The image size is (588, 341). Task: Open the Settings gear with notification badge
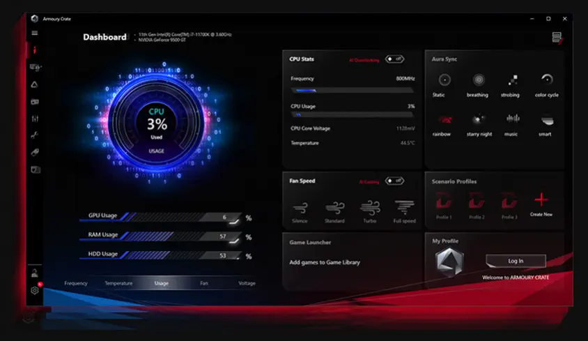[35, 290]
